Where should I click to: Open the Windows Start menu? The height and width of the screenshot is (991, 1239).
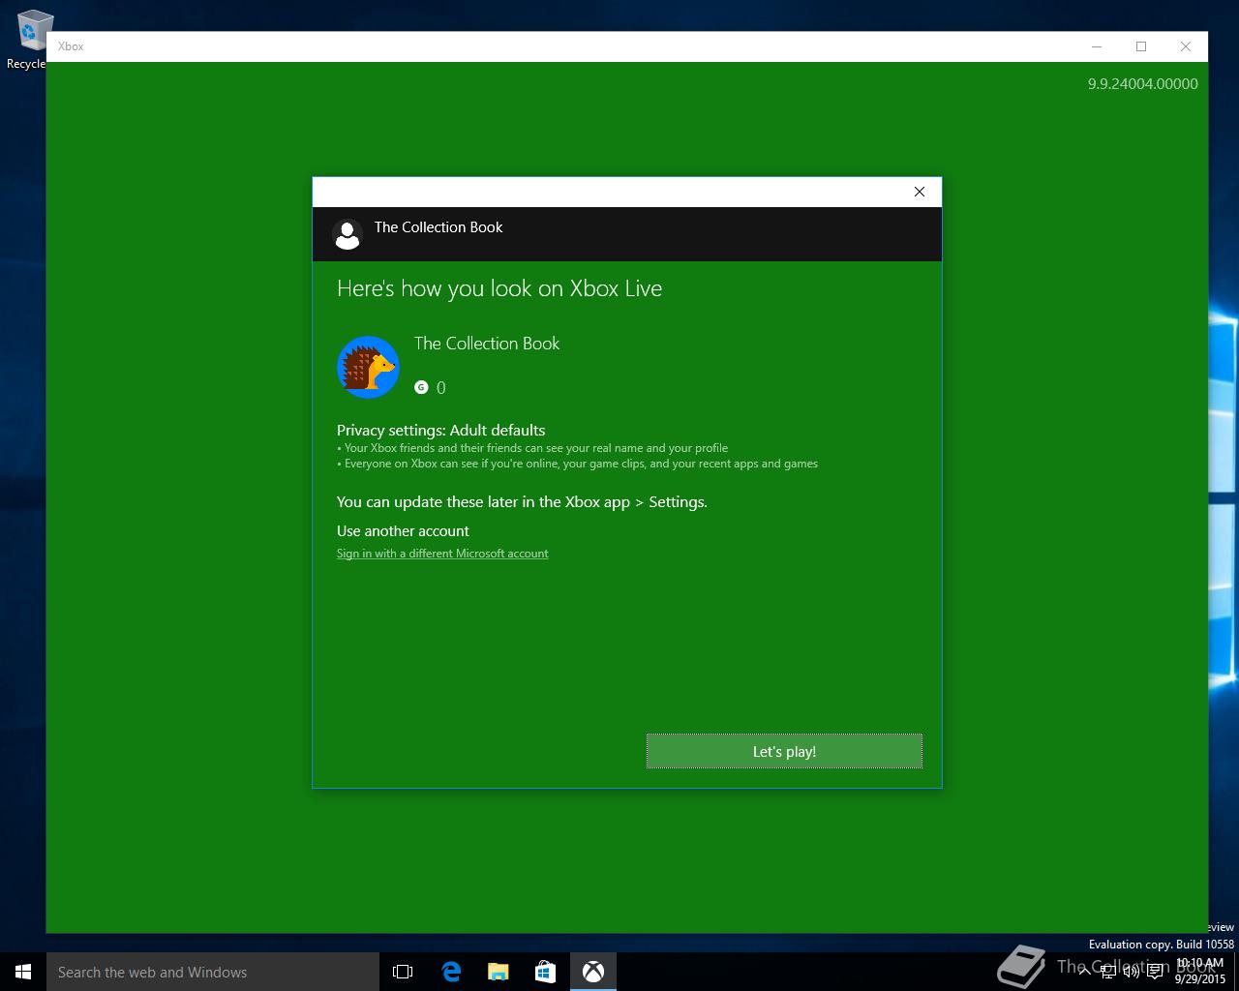23,972
